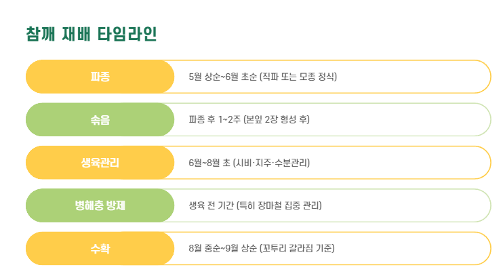Select the yellow 수확 label pill
The width and height of the screenshot is (503, 280).
(x=100, y=249)
